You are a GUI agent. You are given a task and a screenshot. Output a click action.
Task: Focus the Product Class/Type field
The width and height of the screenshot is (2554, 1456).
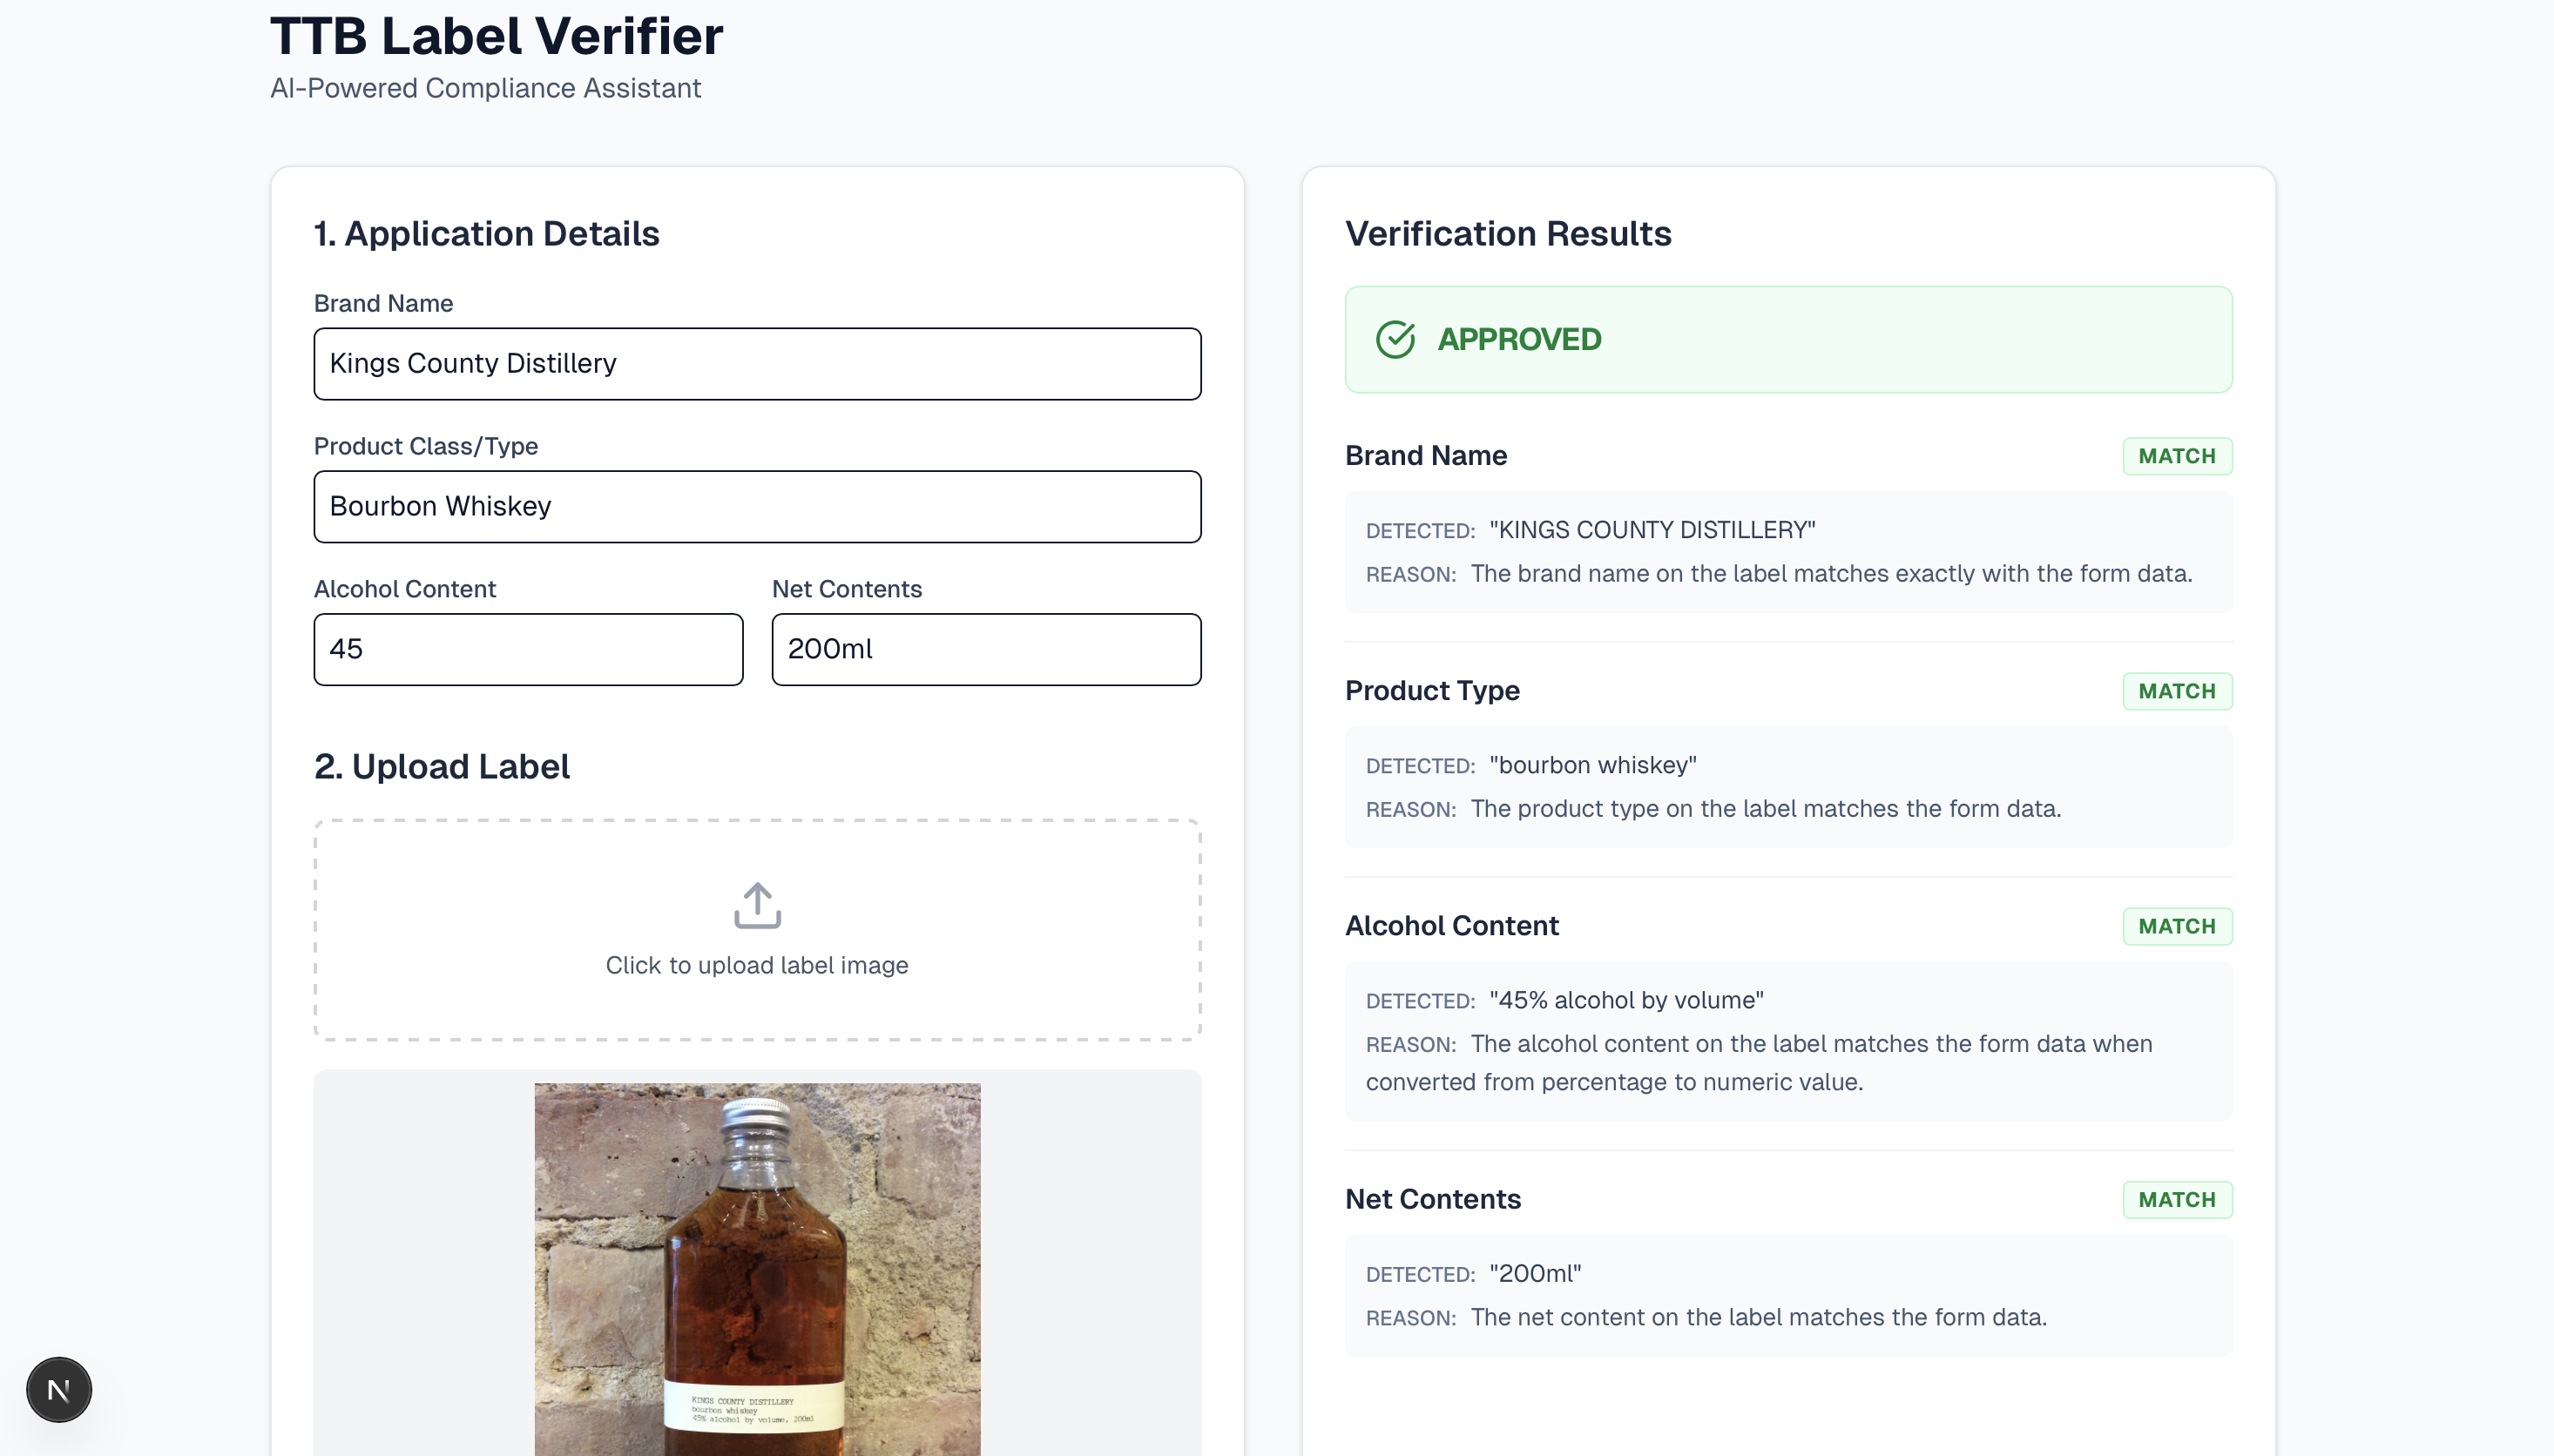pyautogui.click(x=757, y=507)
